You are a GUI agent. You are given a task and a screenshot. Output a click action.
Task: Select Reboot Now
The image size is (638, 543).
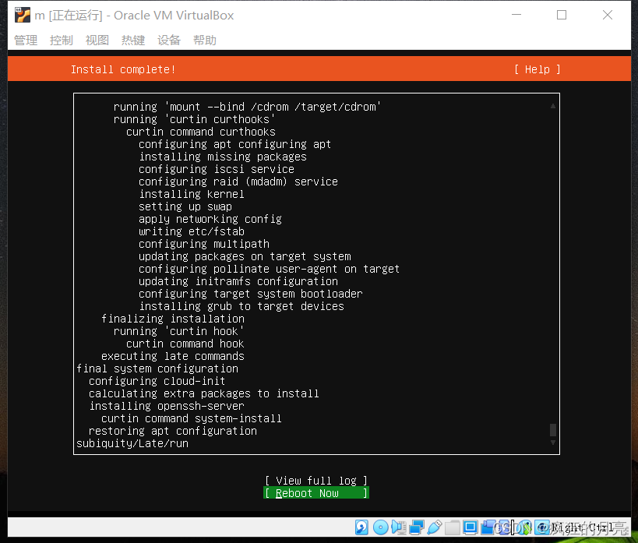click(315, 492)
